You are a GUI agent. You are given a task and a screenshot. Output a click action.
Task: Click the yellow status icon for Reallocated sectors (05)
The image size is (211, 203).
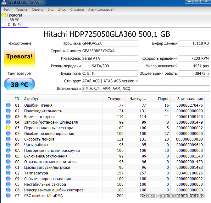point(8,128)
